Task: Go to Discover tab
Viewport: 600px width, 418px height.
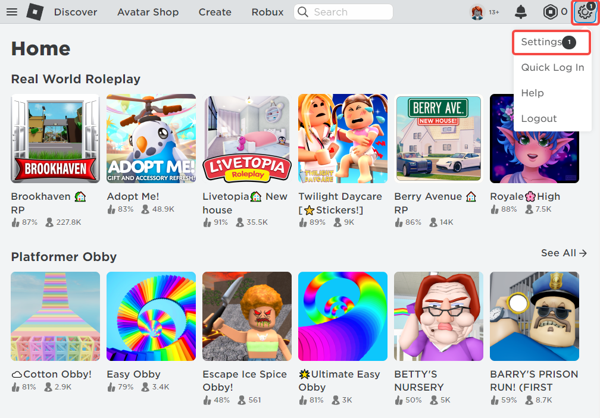Action: (76, 12)
